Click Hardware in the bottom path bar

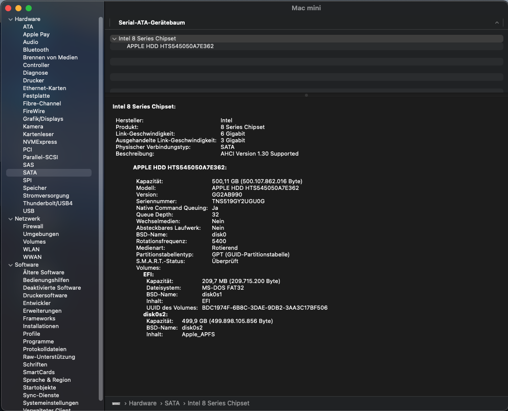142,403
